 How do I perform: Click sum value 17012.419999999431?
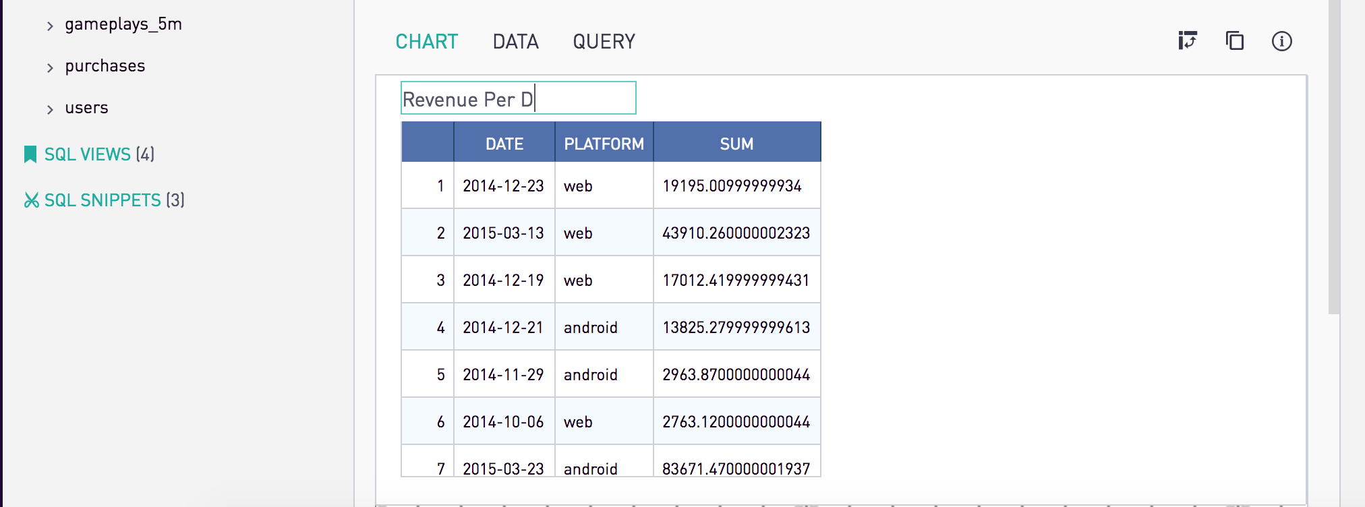point(736,280)
